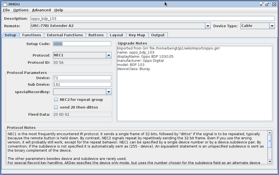Image resolution: width=279 pixels, height=175 pixels.
Task: Click the RMDU window maximize icon
Action: 267,4
